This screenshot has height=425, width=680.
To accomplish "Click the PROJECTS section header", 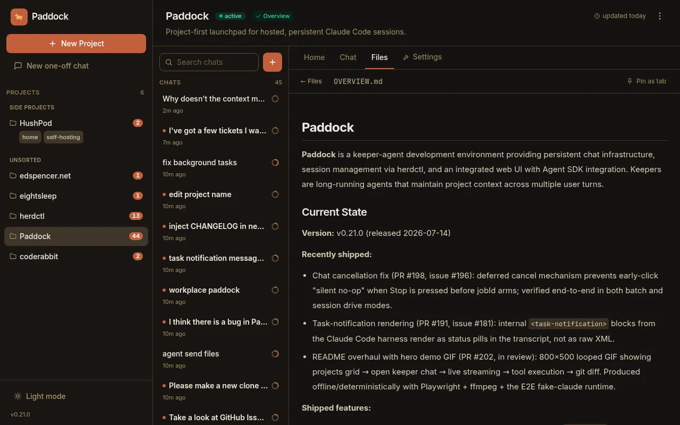I will (23, 92).
